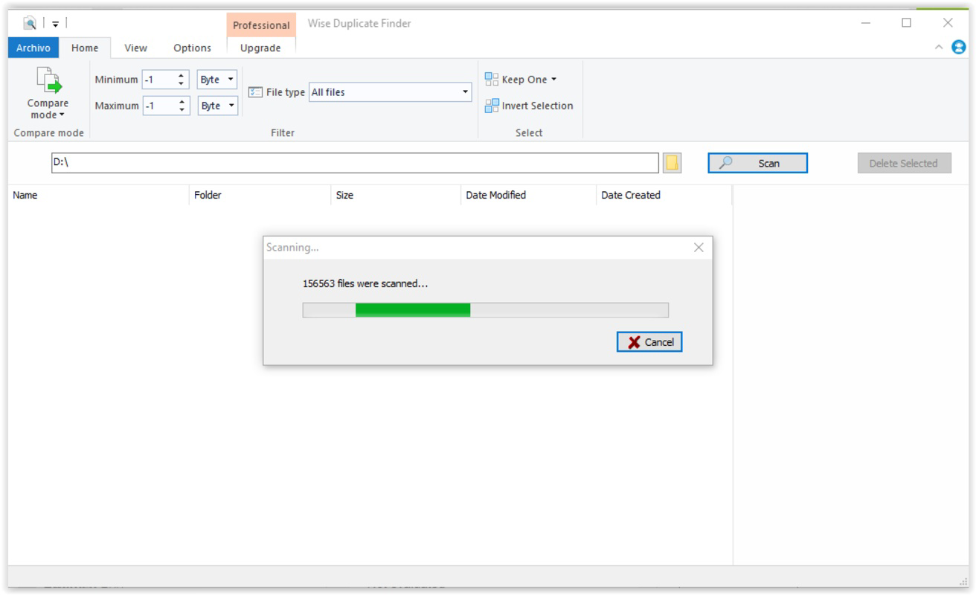Viewport: 976px width, 595px height.
Task: Open the Compare mode dropdown
Action: (x=48, y=94)
